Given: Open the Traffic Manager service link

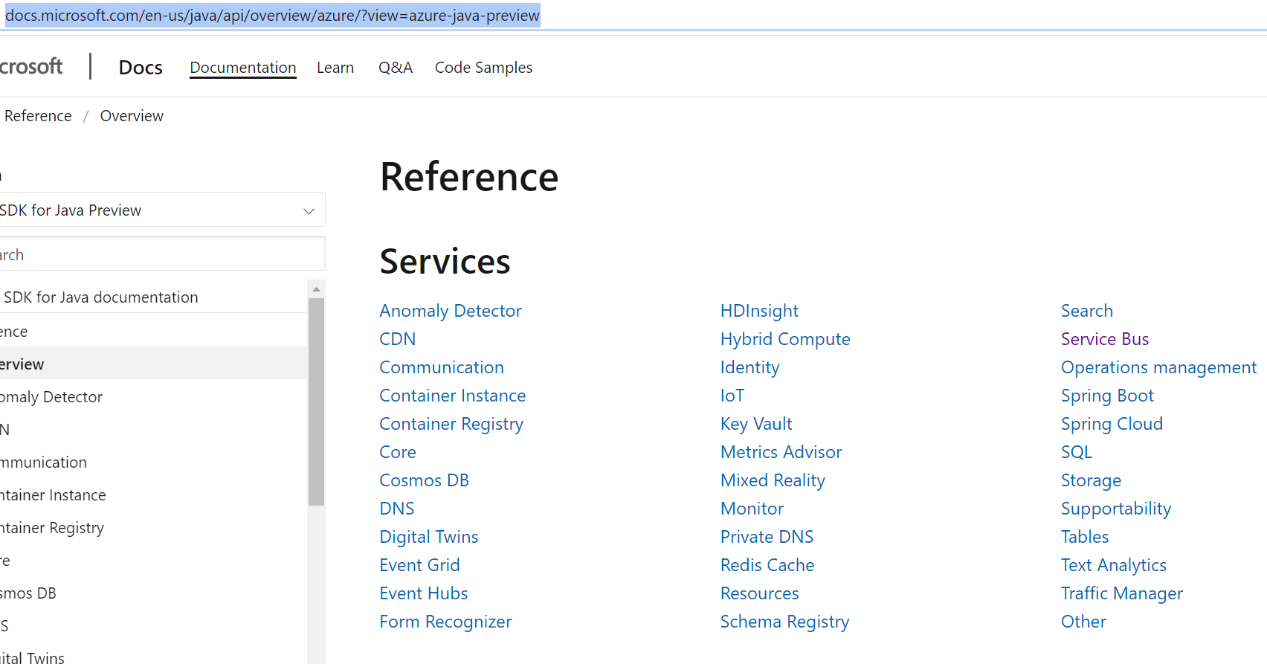Looking at the screenshot, I should click(x=1122, y=593).
